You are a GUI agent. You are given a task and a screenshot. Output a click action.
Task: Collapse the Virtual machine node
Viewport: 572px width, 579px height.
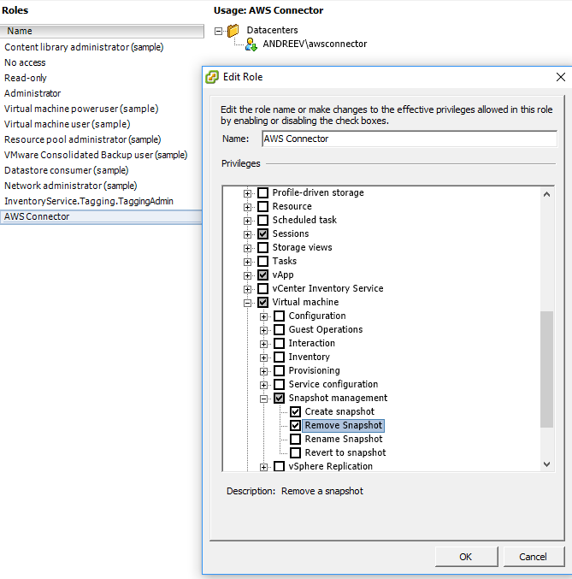pos(247,303)
